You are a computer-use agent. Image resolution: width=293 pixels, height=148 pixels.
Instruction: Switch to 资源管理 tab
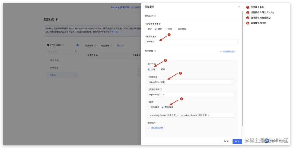[x=89, y=45]
